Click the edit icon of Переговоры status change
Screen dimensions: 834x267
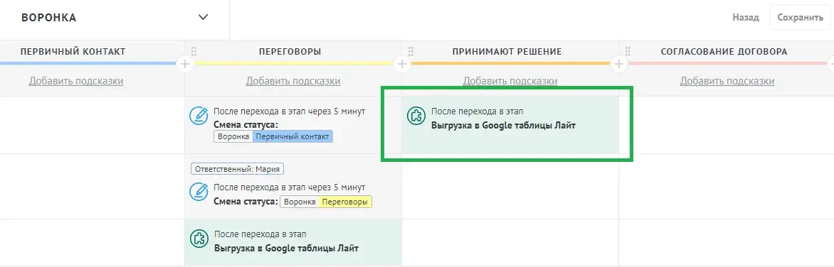[199, 192]
